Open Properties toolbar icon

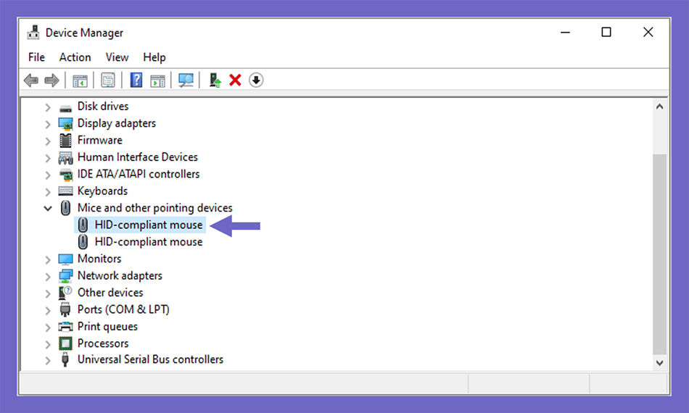[x=107, y=80]
